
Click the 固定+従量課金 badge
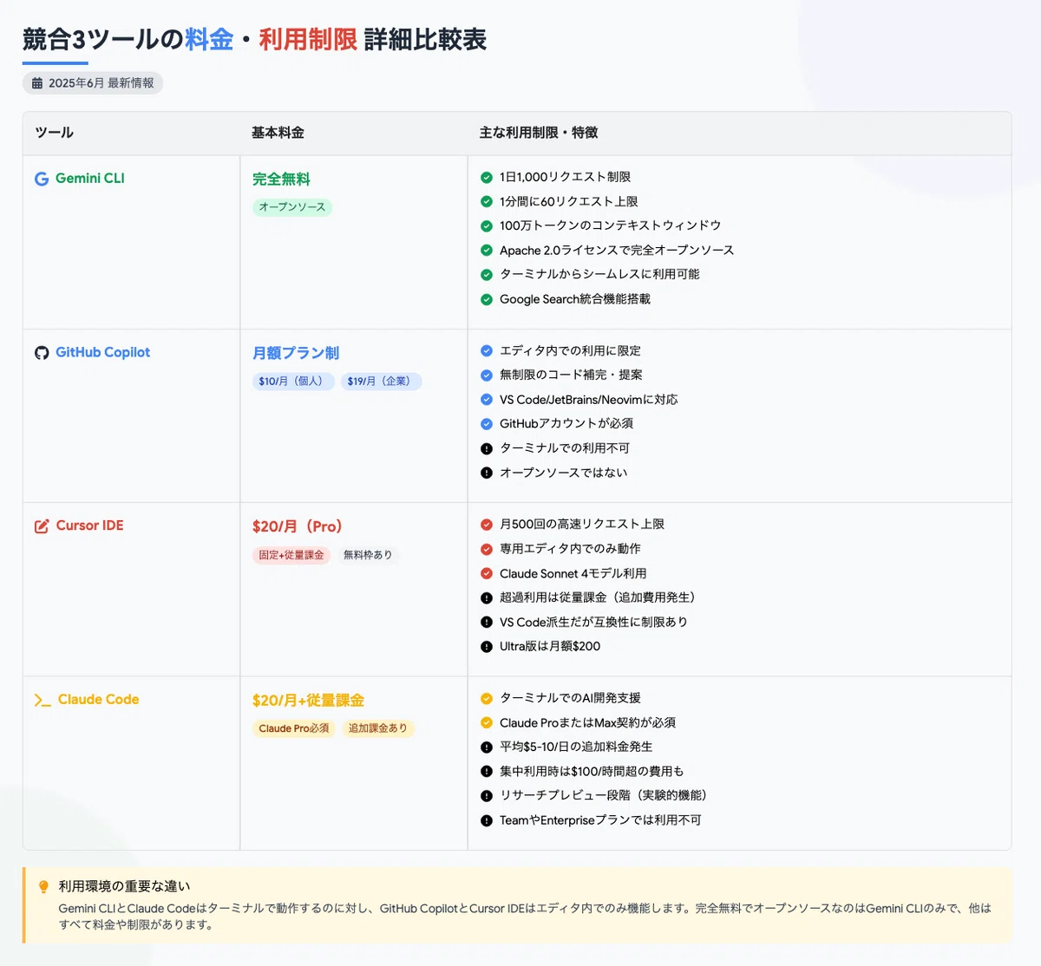[x=291, y=555]
